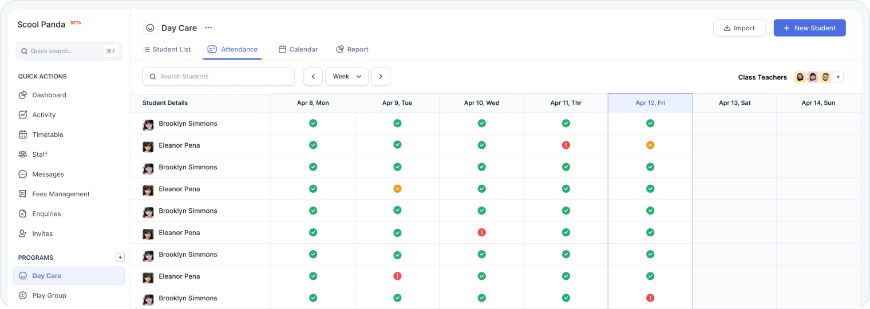Switch to Student List tab

pyautogui.click(x=167, y=50)
